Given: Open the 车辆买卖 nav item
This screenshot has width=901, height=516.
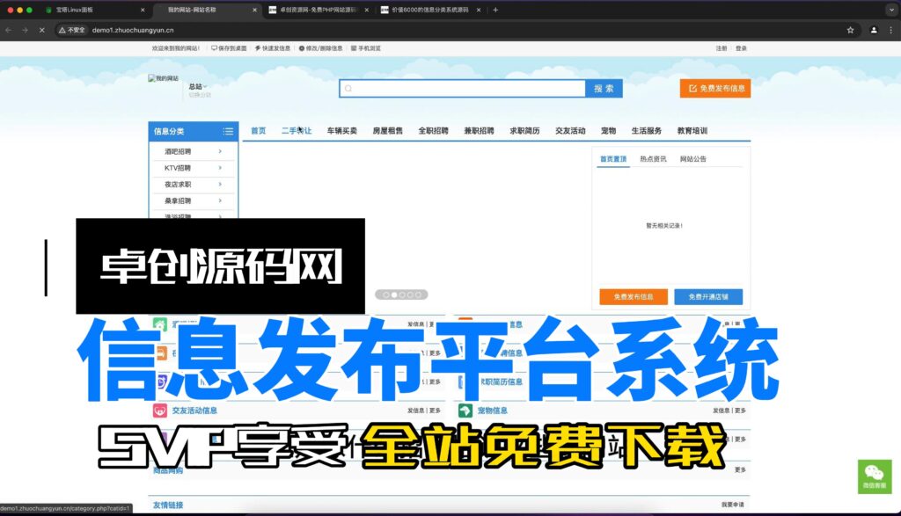Looking at the screenshot, I should click(342, 131).
